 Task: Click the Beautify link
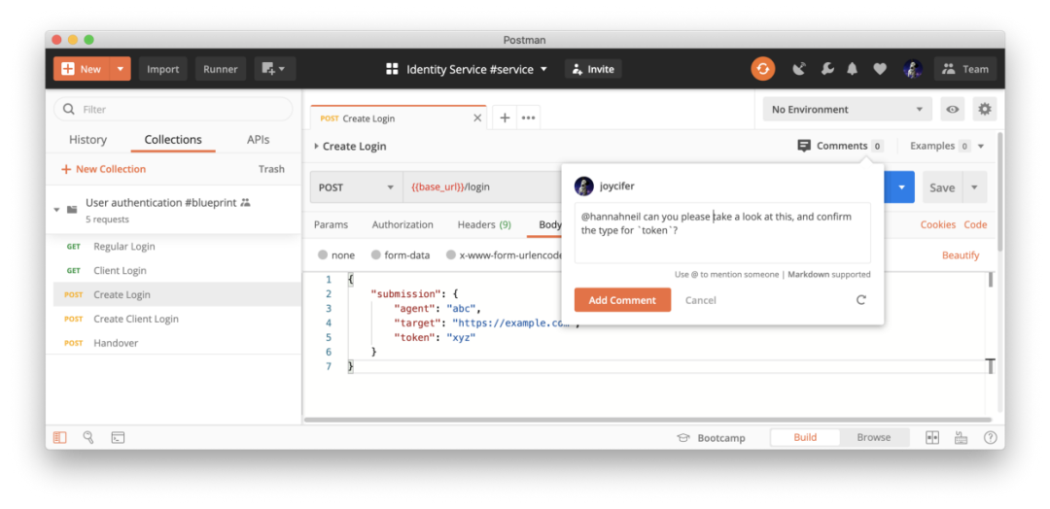[960, 255]
